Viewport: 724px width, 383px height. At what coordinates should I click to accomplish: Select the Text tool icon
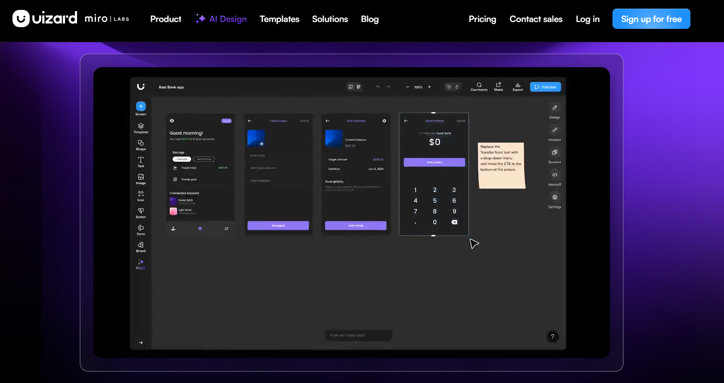(x=141, y=160)
